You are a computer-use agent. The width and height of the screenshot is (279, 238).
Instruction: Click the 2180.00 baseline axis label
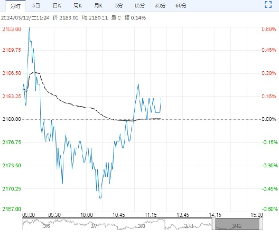[x=12, y=119]
